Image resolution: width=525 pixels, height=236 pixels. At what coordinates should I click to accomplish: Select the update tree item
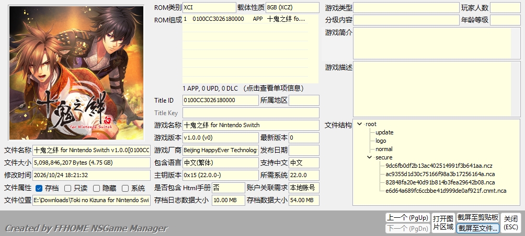tap(384, 132)
